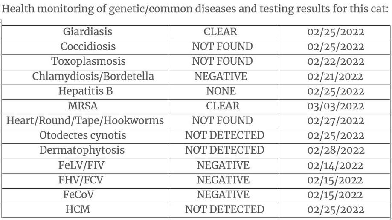
Task: Click the Giardiasis cell
Action: click(87, 32)
